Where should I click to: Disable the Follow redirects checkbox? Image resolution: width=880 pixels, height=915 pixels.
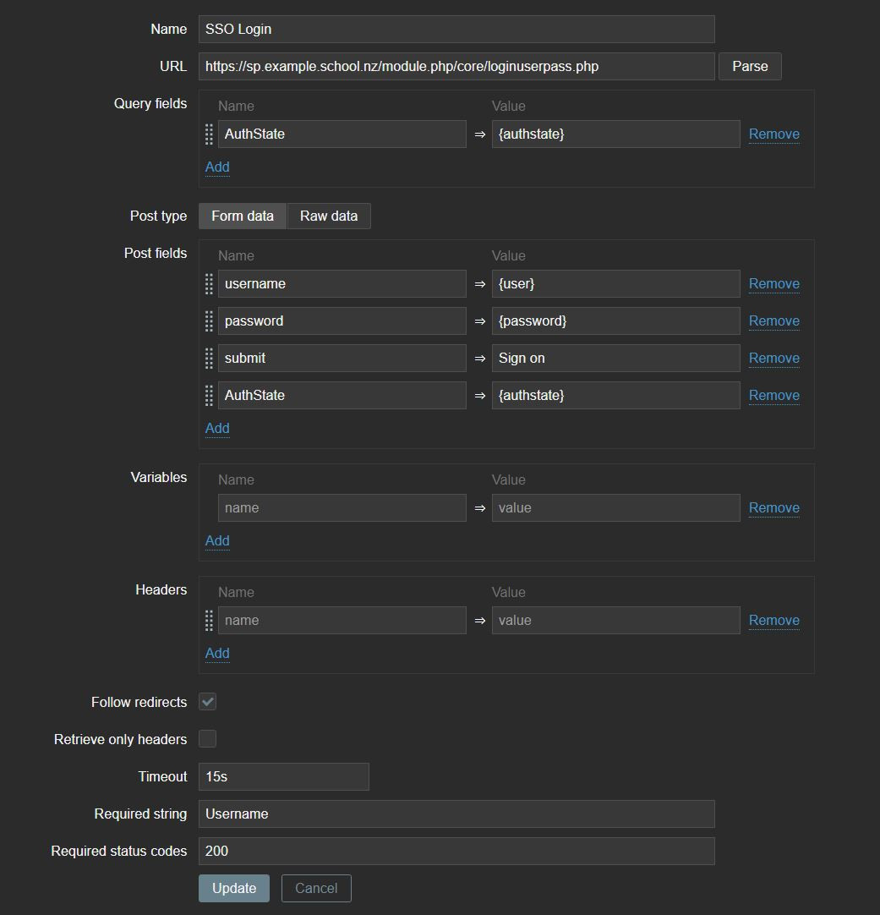click(207, 702)
